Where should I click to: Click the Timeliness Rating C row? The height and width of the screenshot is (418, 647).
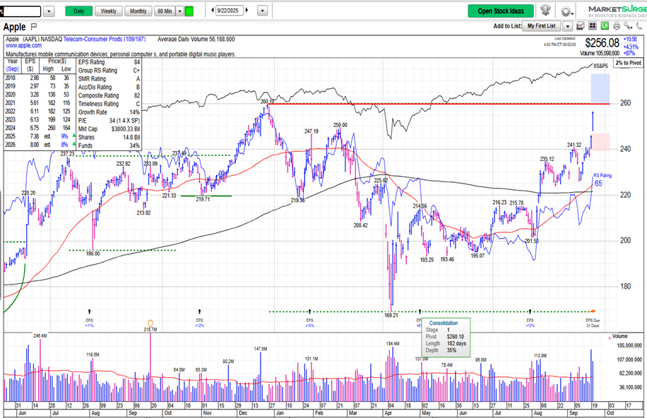(109, 104)
